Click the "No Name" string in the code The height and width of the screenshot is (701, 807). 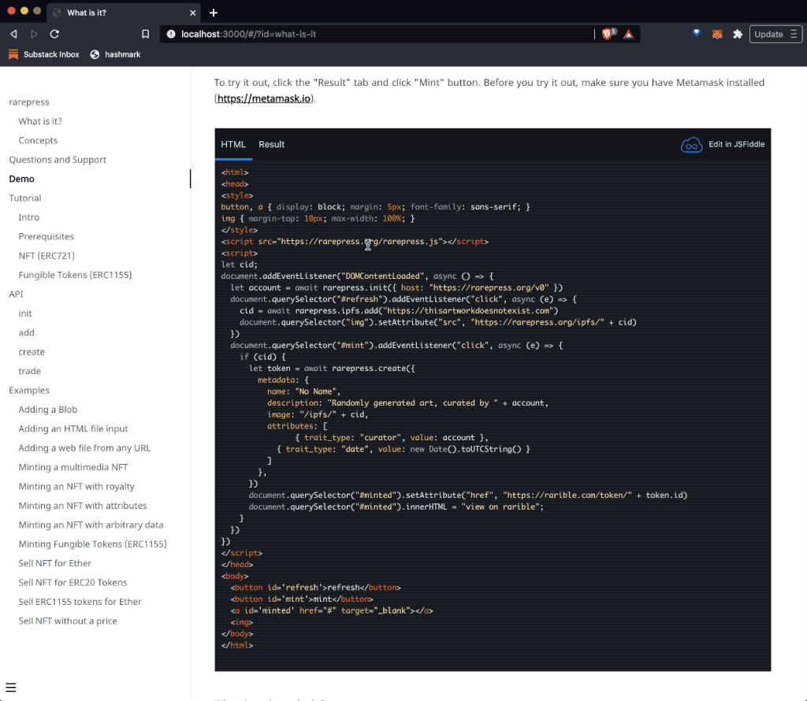tap(315, 391)
